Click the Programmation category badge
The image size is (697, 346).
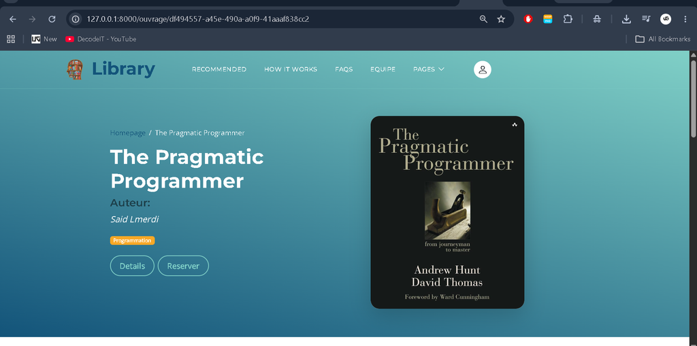133,240
